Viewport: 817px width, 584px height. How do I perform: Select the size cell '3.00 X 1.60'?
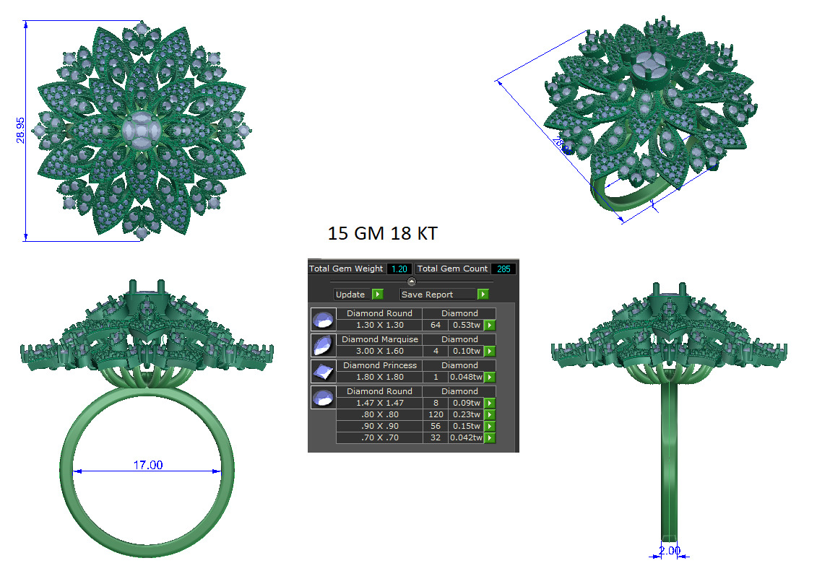coord(380,351)
